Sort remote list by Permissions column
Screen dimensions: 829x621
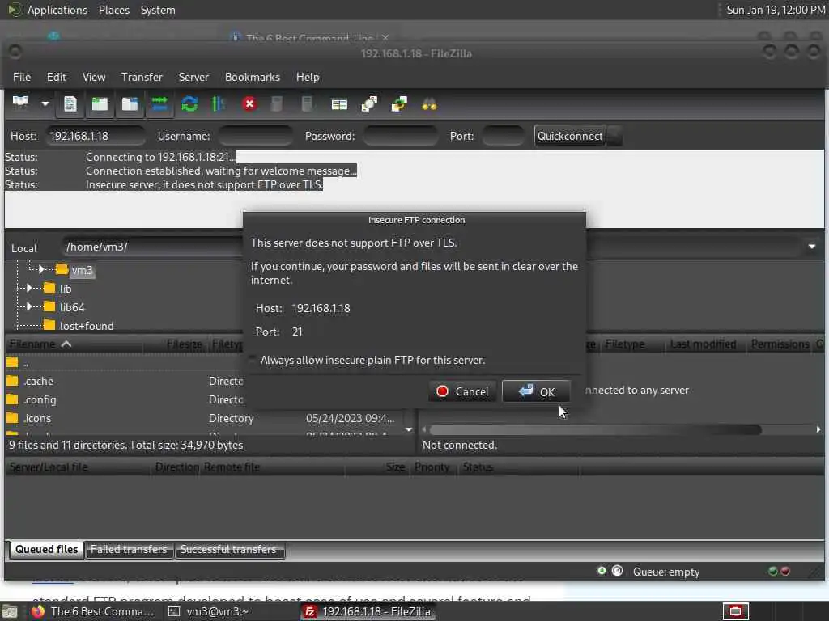780,344
